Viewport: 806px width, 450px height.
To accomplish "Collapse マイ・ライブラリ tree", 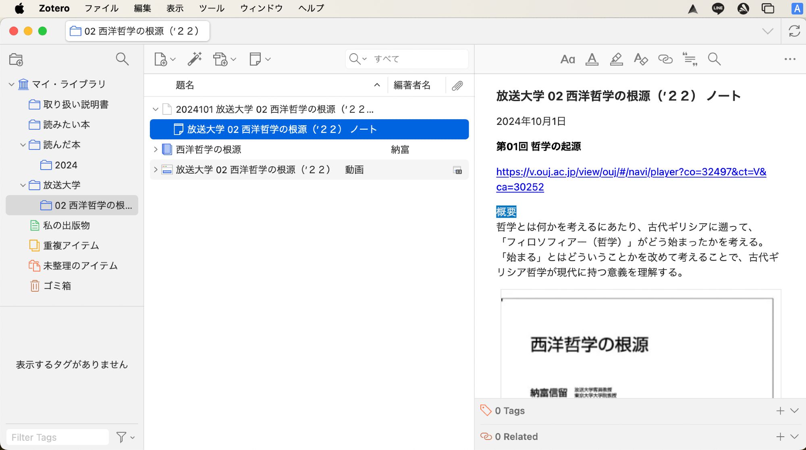I will (11, 84).
